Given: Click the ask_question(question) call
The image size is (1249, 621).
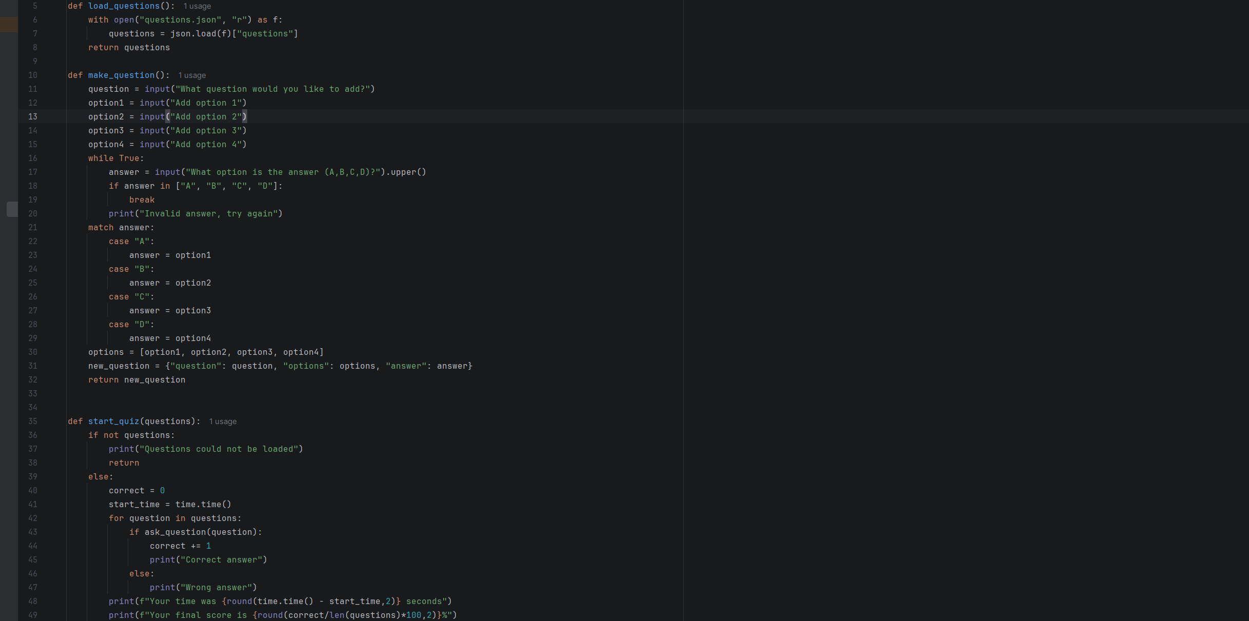Looking at the screenshot, I should tap(201, 532).
